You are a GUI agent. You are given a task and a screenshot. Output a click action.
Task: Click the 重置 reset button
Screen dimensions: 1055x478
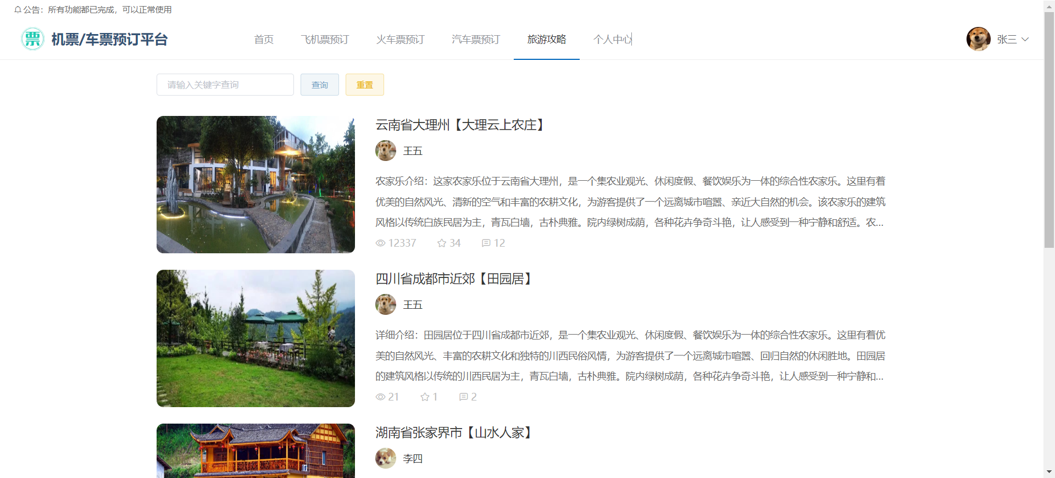click(365, 85)
